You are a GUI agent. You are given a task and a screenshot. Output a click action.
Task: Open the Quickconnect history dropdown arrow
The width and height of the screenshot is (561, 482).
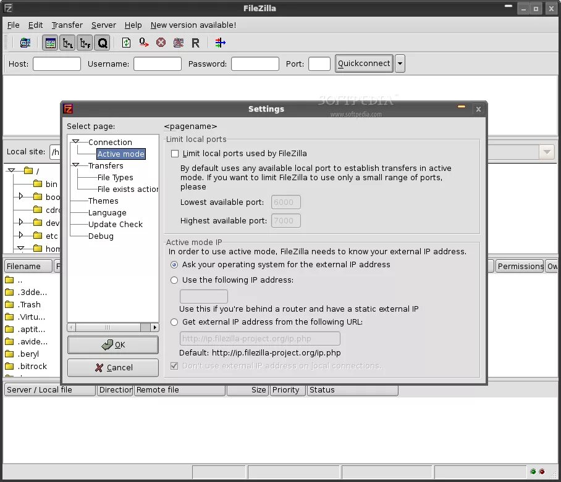(400, 64)
